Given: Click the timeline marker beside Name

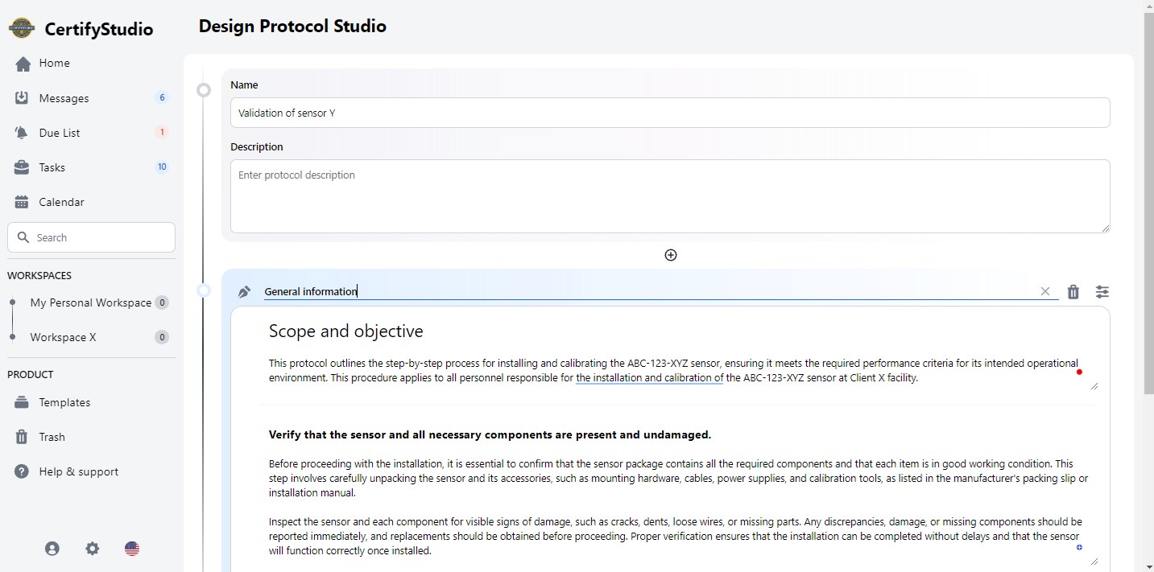Looking at the screenshot, I should (204, 90).
